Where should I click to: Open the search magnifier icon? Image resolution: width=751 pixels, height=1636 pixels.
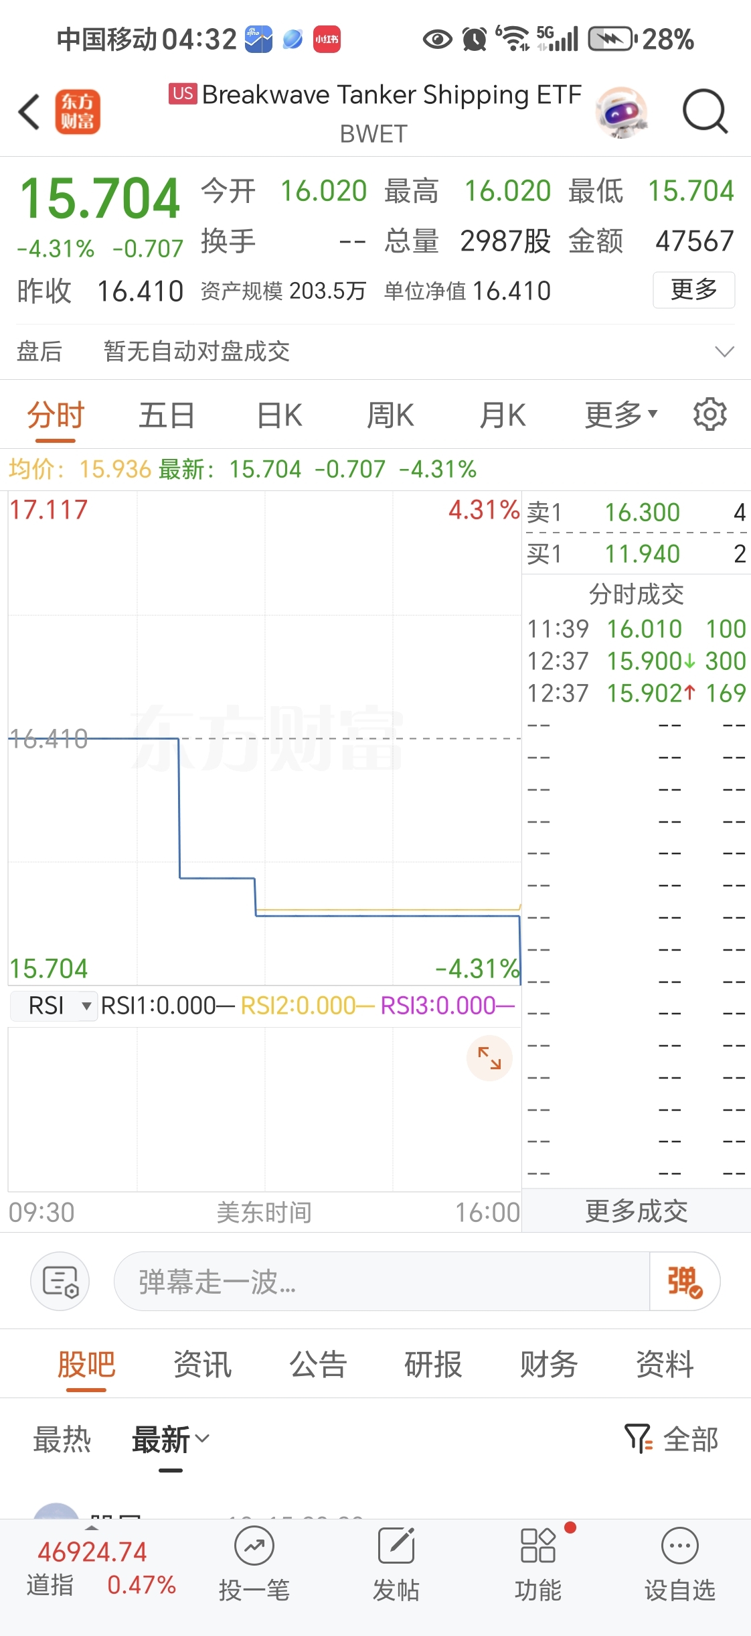[704, 112]
